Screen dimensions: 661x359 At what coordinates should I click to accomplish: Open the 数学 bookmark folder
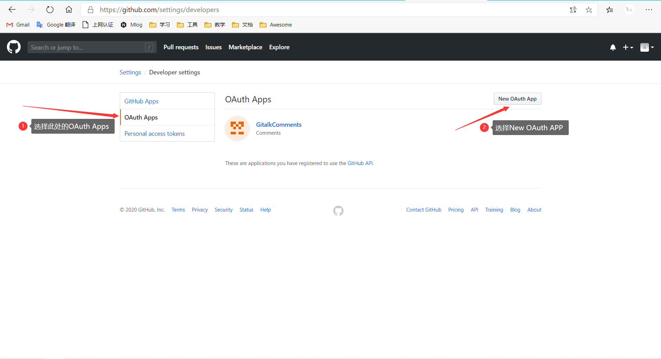click(215, 25)
